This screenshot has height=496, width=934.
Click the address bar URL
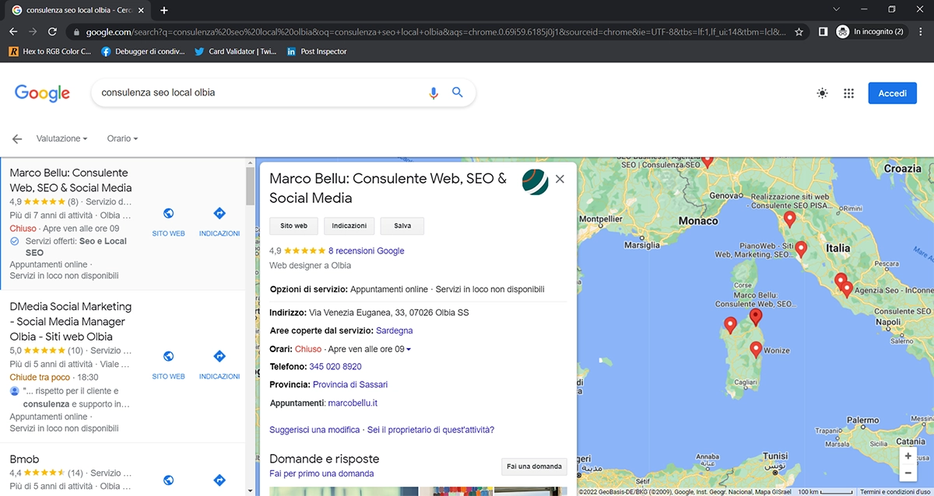pos(436,32)
